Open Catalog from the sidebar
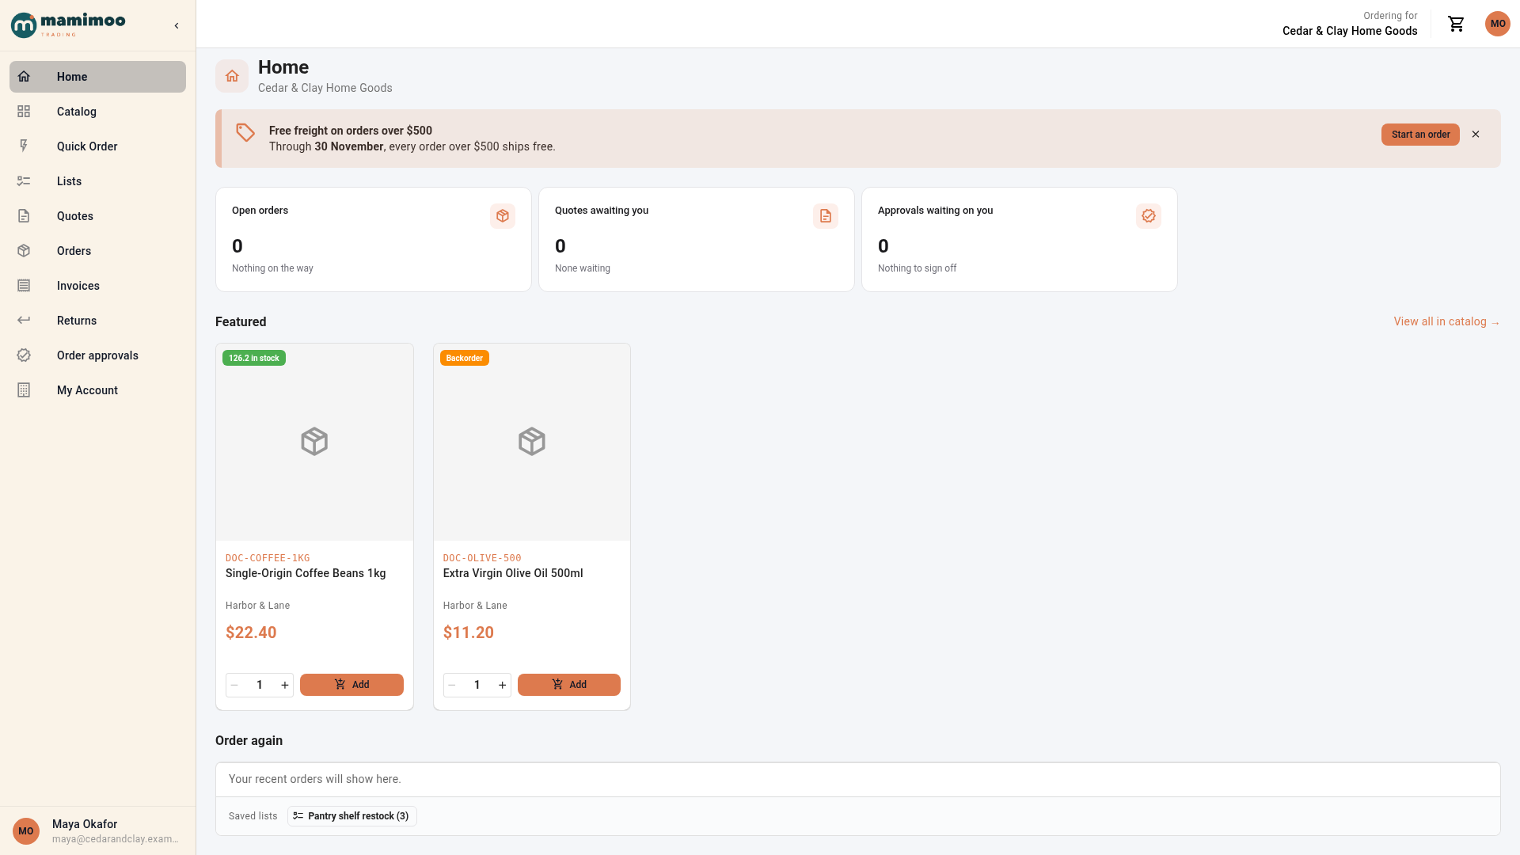The width and height of the screenshot is (1520, 855). tap(97, 112)
